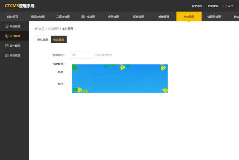Open the 视频库管理 menu

click(38, 17)
